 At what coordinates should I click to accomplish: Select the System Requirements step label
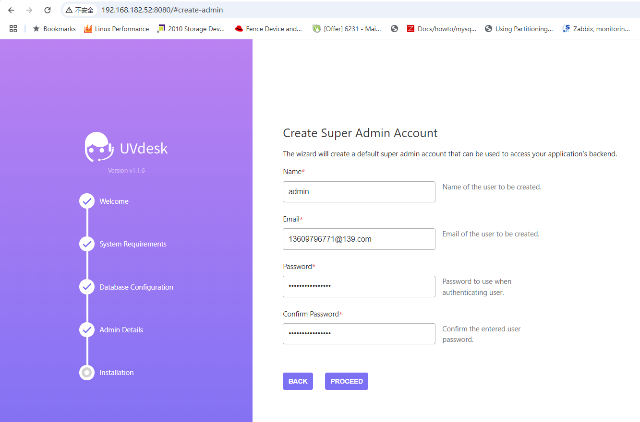(133, 244)
